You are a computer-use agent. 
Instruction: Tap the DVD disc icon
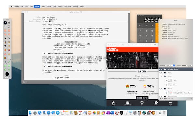[x=156, y=103]
